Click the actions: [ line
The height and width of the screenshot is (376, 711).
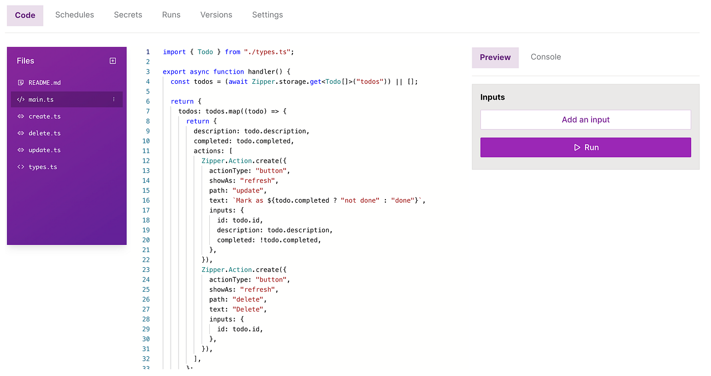(213, 151)
